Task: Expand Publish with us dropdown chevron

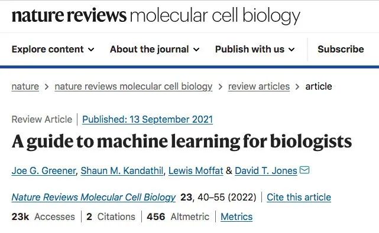Action: [291, 50]
